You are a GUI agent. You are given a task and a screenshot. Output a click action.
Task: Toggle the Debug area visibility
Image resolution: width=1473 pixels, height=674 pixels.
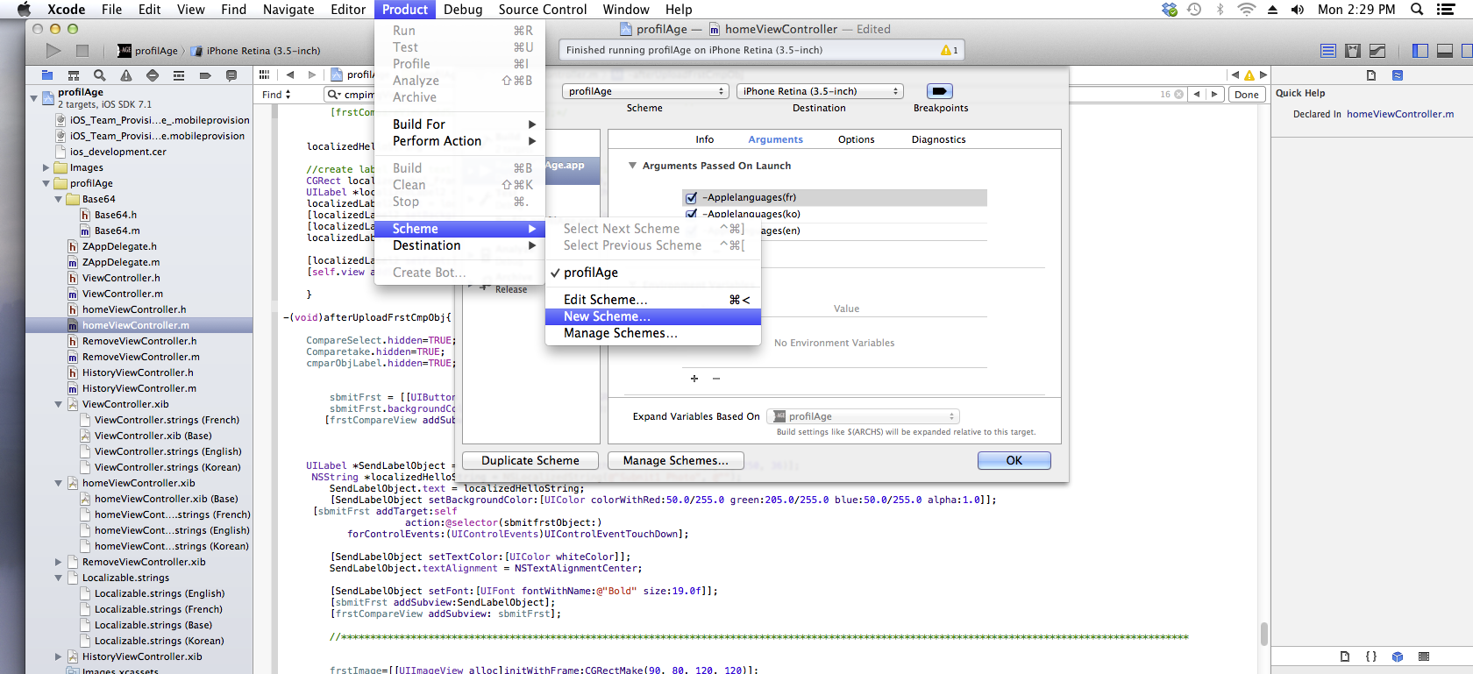(1445, 51)
